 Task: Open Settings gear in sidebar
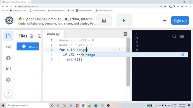pos(8,80)
